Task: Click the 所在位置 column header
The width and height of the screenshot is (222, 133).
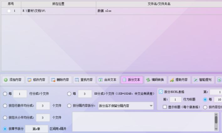Action: point(58,4)
